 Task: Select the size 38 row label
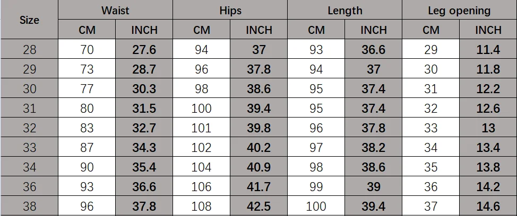tap(29, 206)
